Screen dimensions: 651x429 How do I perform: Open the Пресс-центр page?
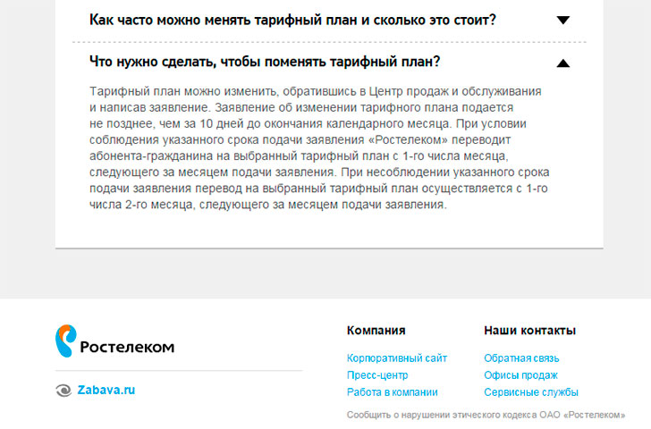[x=376, y=375]
